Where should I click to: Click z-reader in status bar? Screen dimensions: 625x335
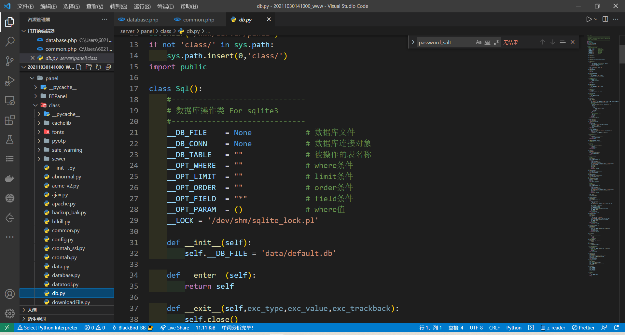[x=553, y=328]
